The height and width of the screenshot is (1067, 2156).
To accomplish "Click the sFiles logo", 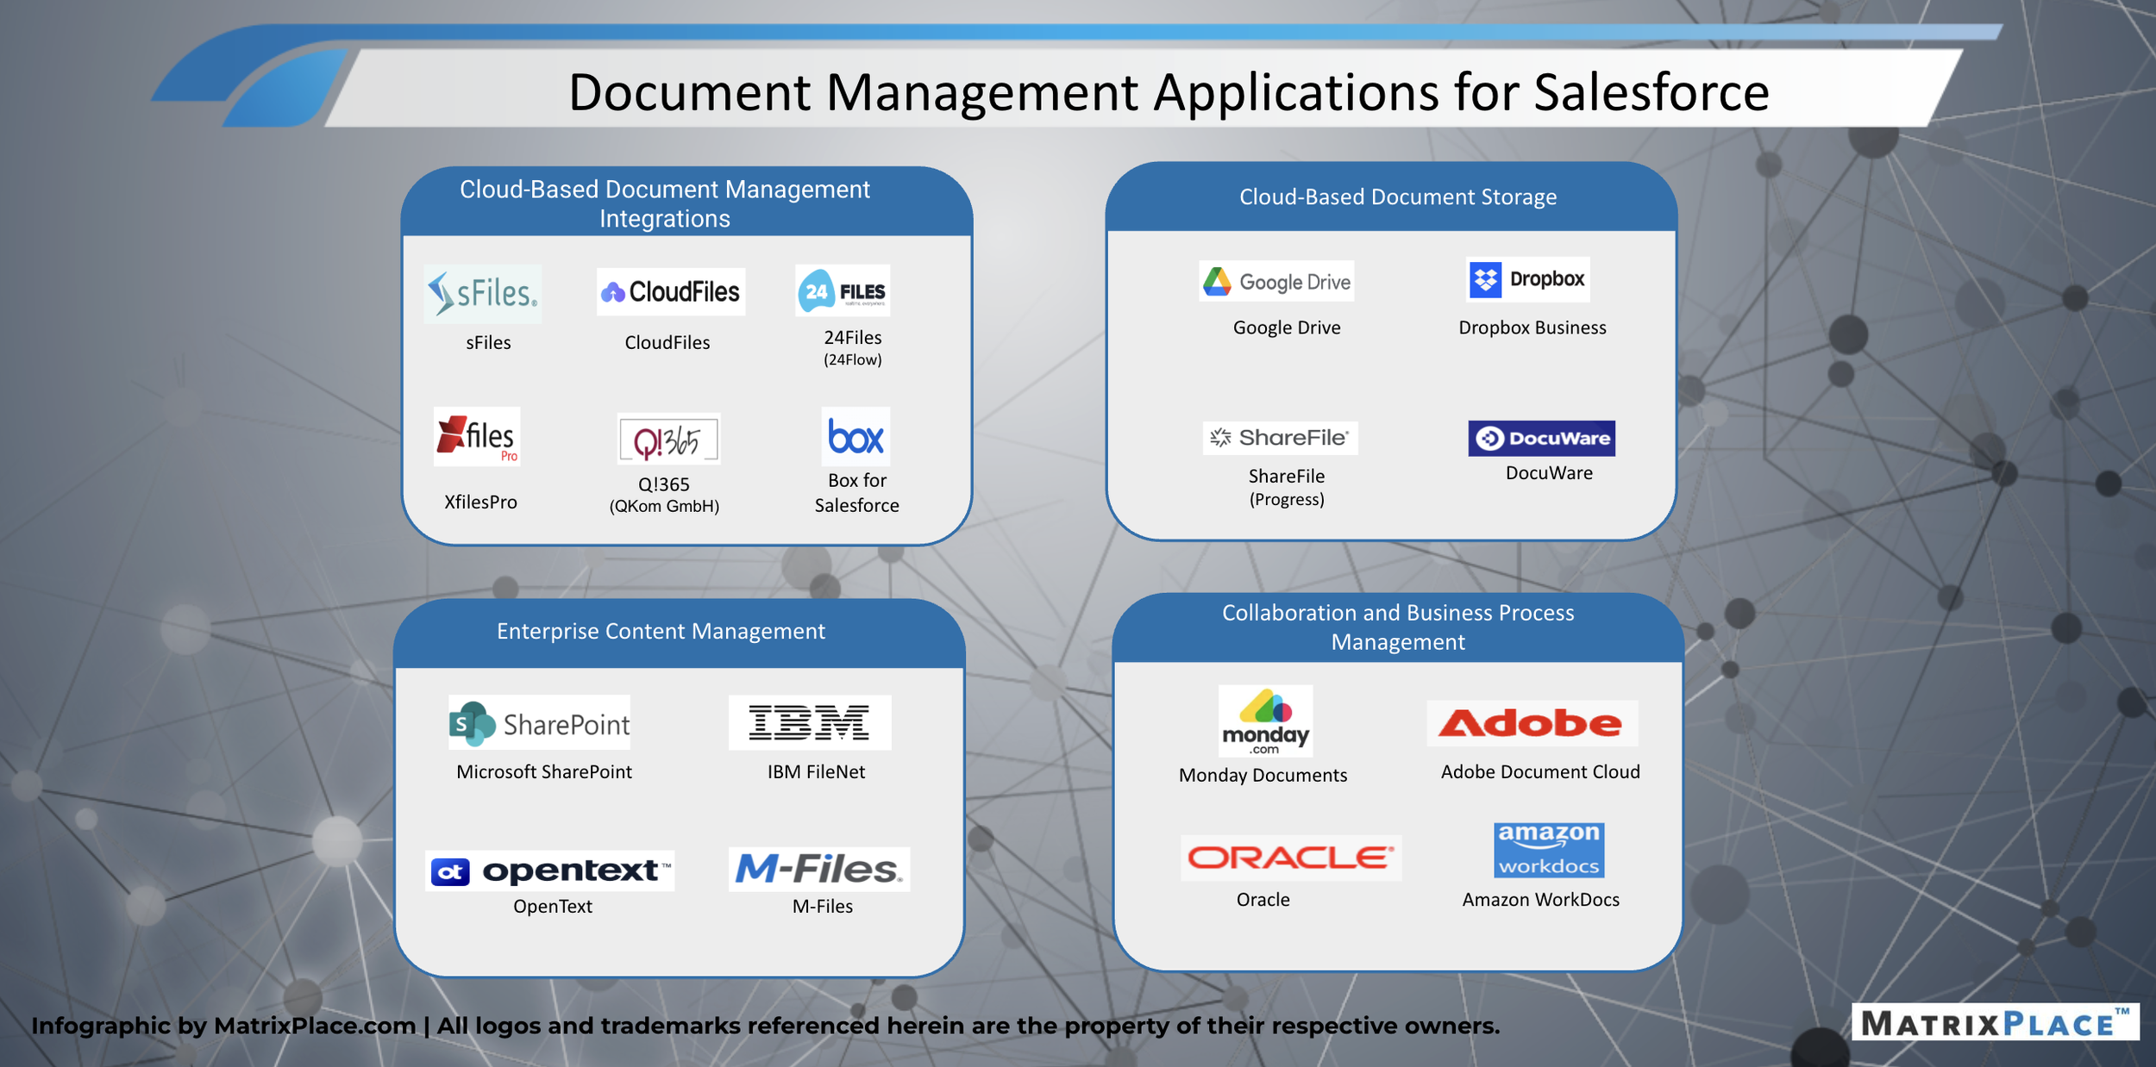I will tap(482, 294).
